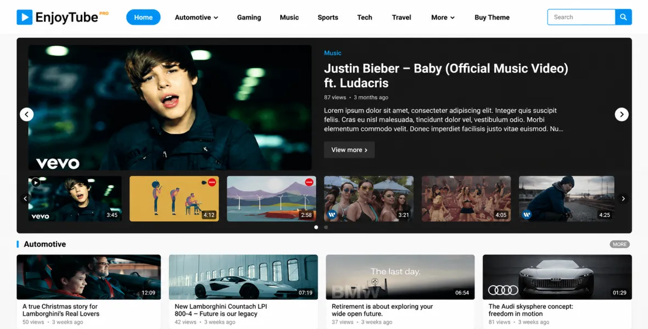Click 'A true Christmas story' video title

coord(61,310)
